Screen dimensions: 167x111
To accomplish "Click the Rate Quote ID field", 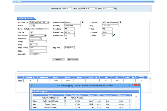I will (x=67, y=9).
